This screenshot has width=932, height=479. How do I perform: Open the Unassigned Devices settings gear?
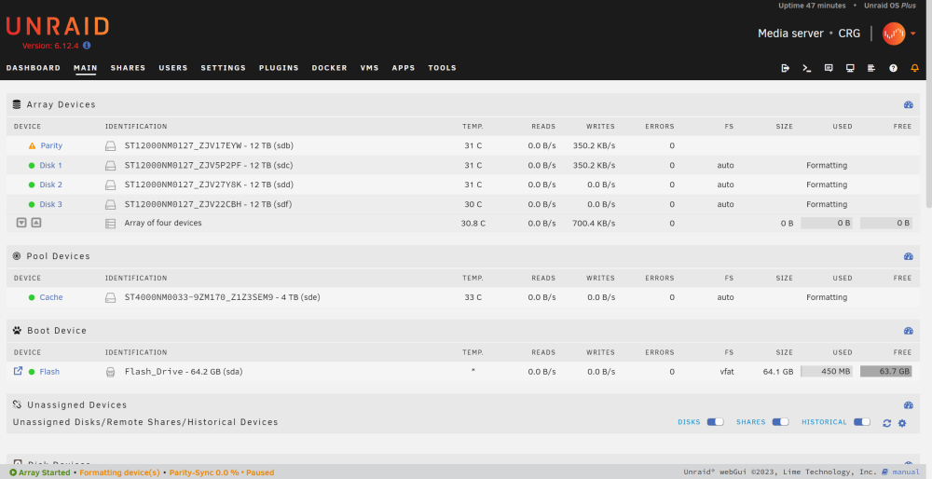pyautogui.click(x=902, y=423)
